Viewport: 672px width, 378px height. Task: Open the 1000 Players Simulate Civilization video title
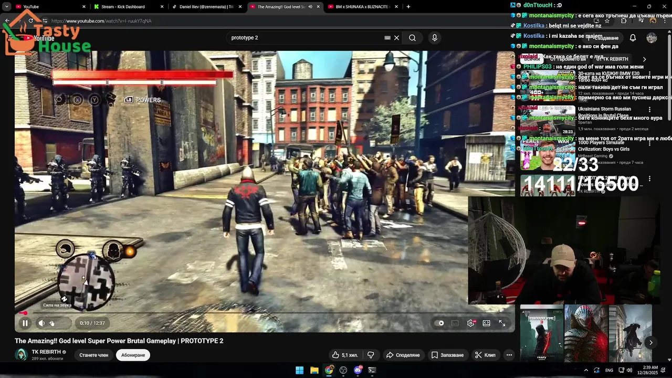coord(604,146)
